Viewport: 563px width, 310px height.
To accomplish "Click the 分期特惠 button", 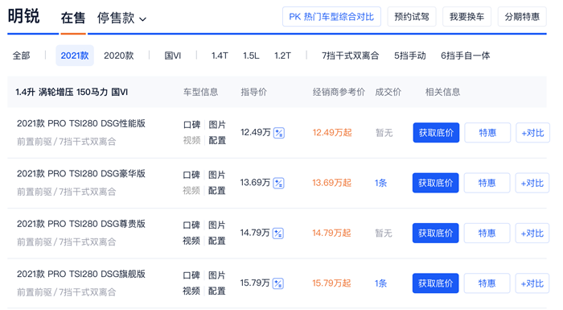I will click(x=522, y=17).
